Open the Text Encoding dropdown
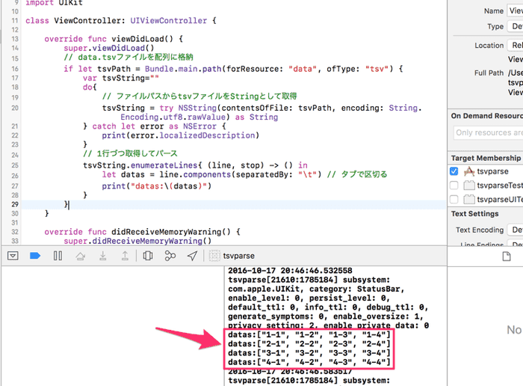This screenshot has height=386, width=523. point(516,230)
